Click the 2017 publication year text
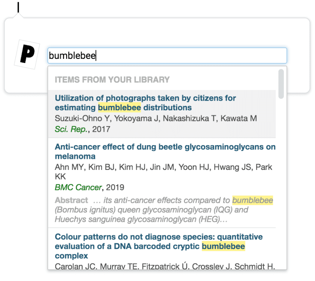 point(101,129)
